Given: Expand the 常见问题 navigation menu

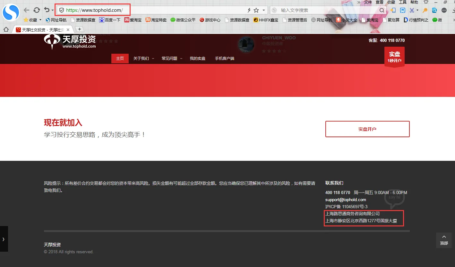Looking at the screenshot, I should tap(172, 59).
